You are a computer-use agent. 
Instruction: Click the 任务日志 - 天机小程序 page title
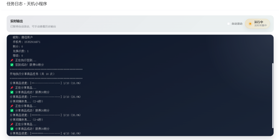click(x=27, y=4)
